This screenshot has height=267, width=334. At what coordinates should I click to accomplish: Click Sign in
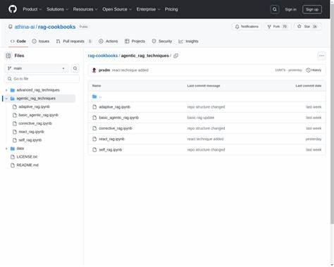click(290, 9)
